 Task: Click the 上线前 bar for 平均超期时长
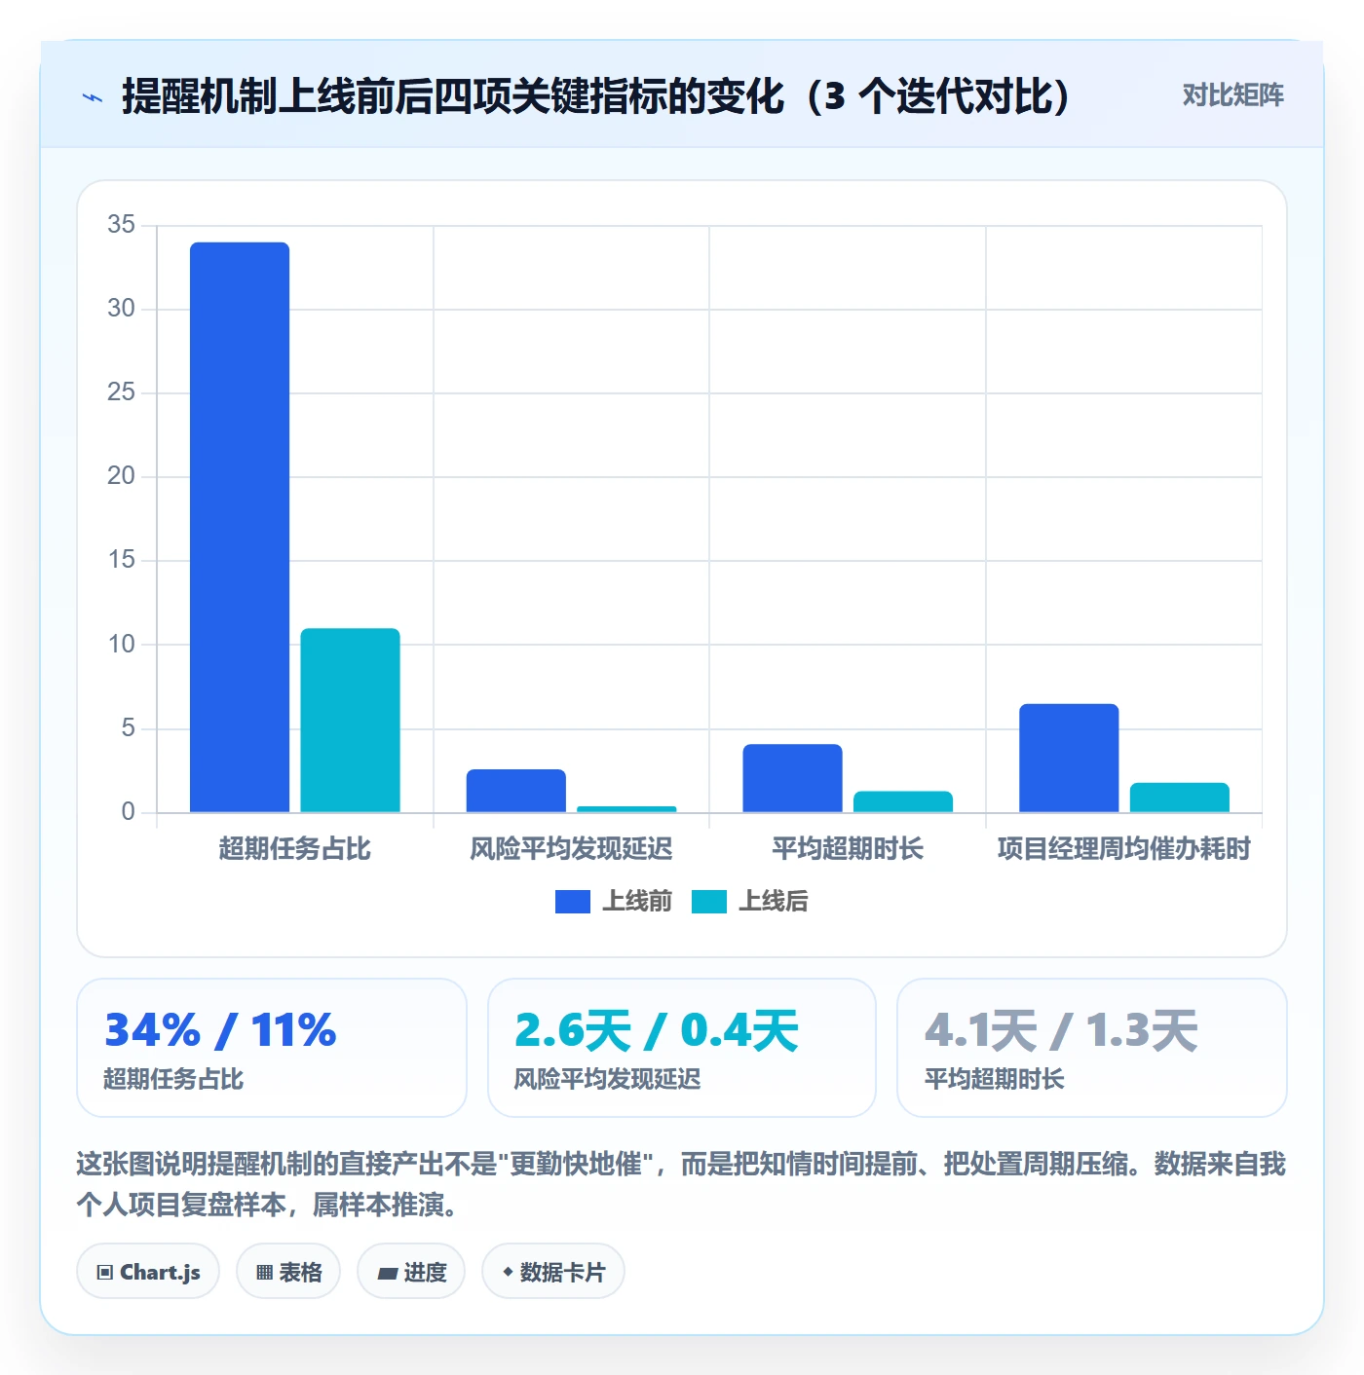pos(792,778)
